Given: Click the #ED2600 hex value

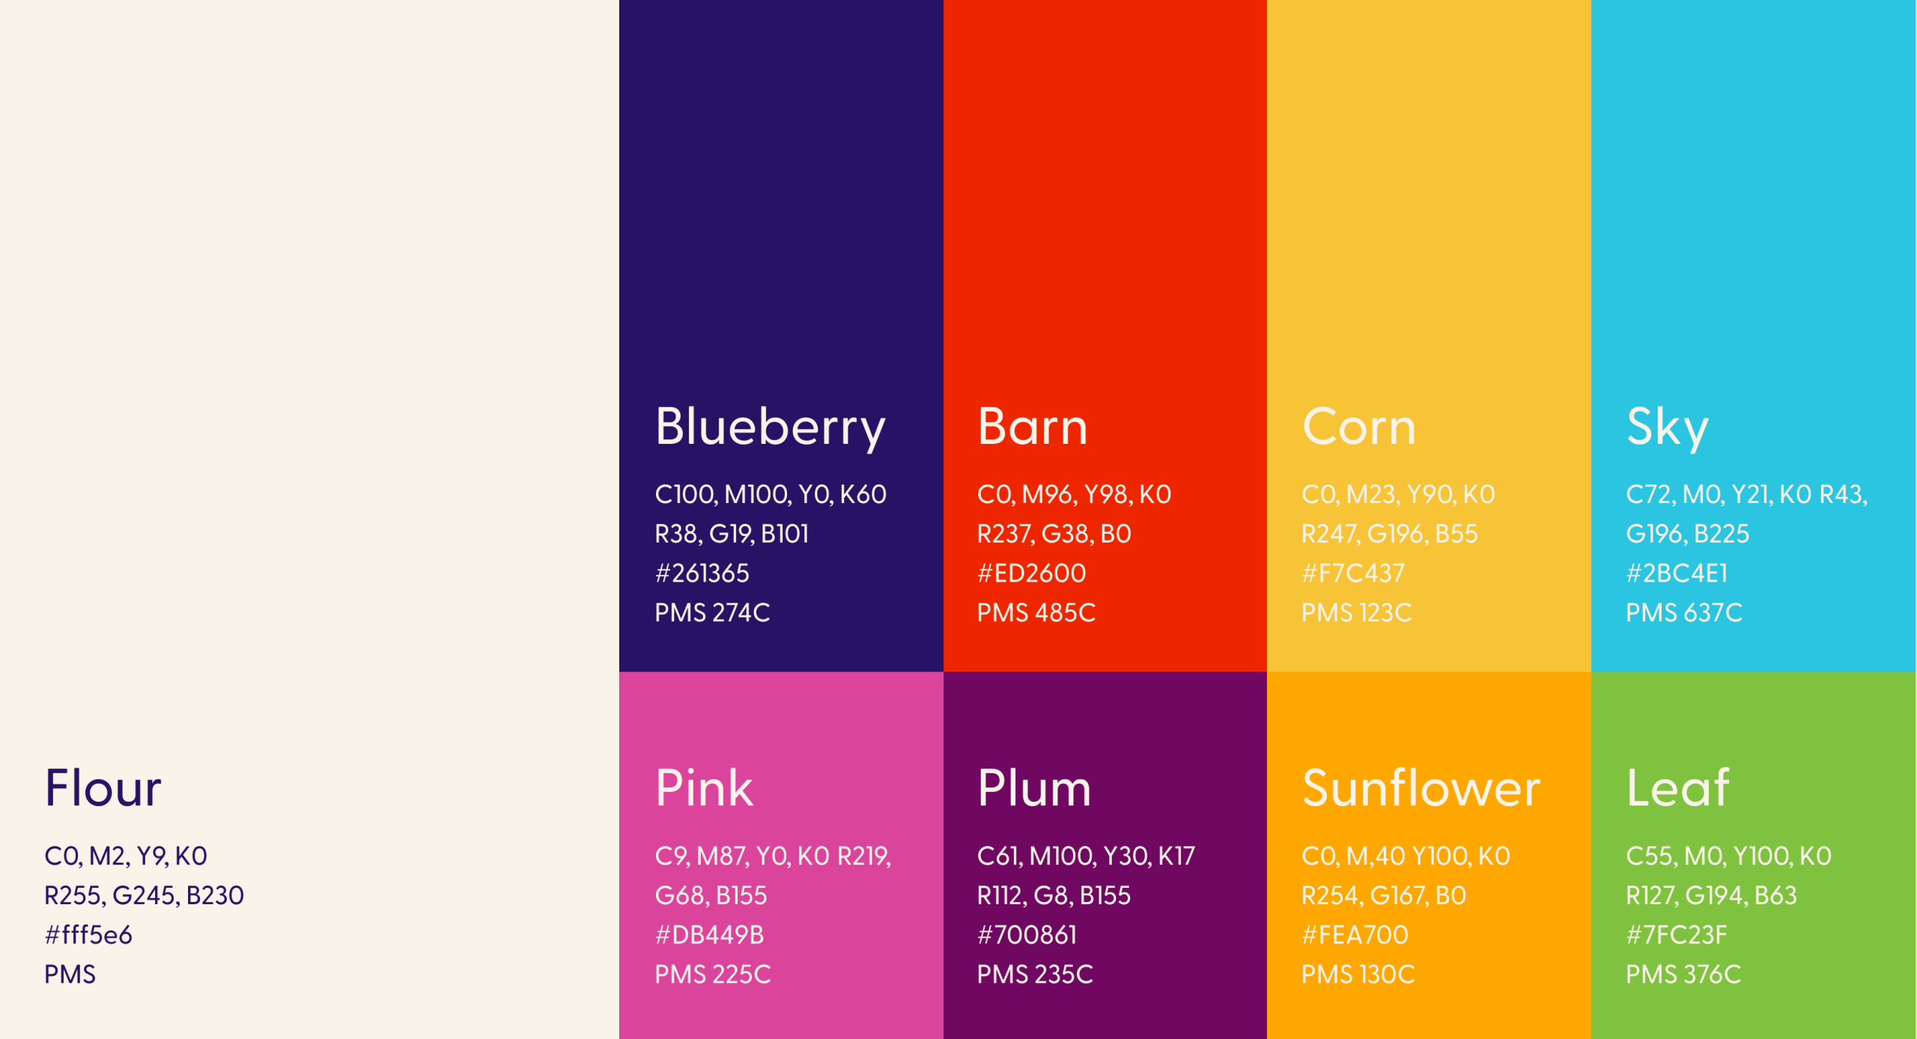Looking at the screenshot, I should (x=1031, y=573).
